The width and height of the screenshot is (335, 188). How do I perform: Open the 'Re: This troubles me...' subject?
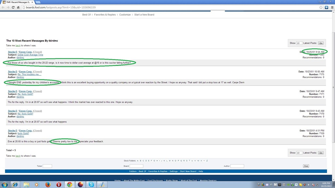[29, 74]
